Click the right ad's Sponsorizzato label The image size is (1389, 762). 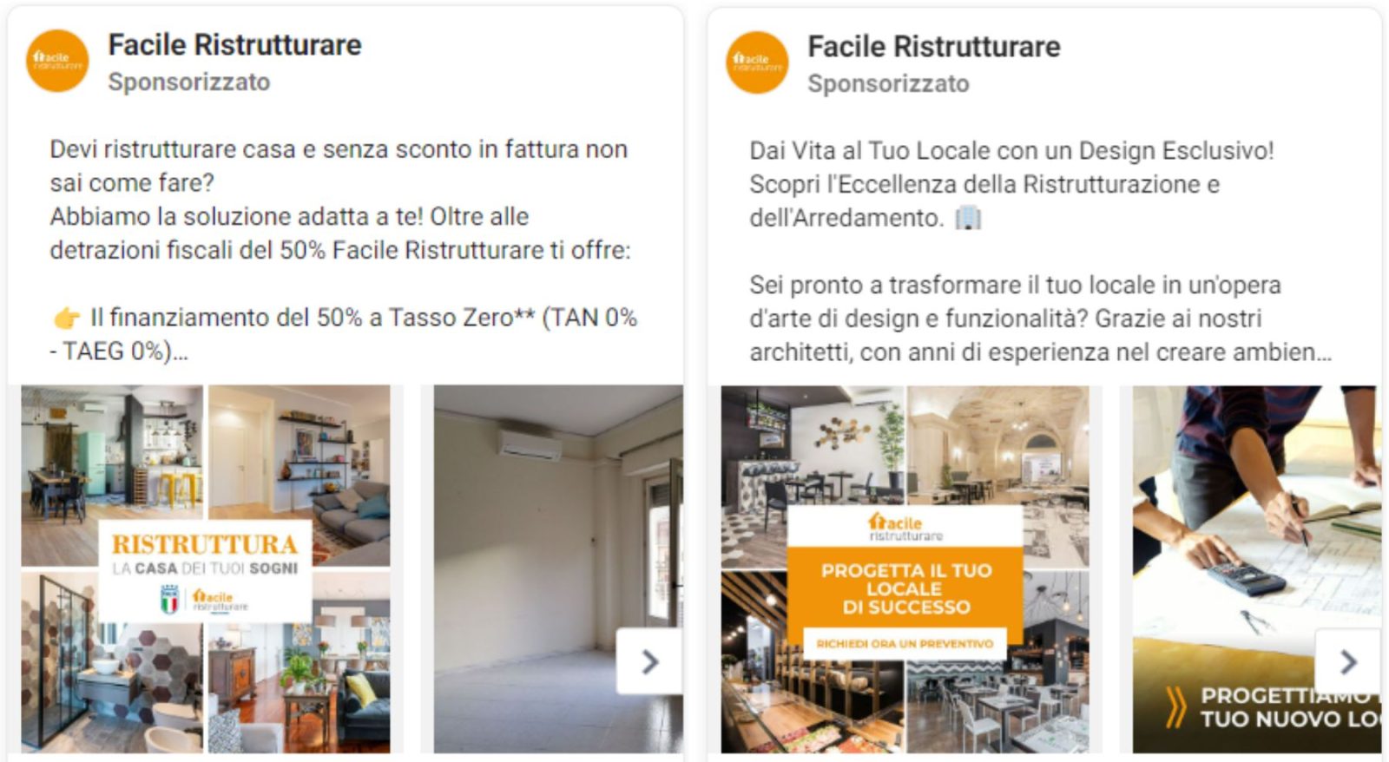pyautogui.click(x=888, y=83)
